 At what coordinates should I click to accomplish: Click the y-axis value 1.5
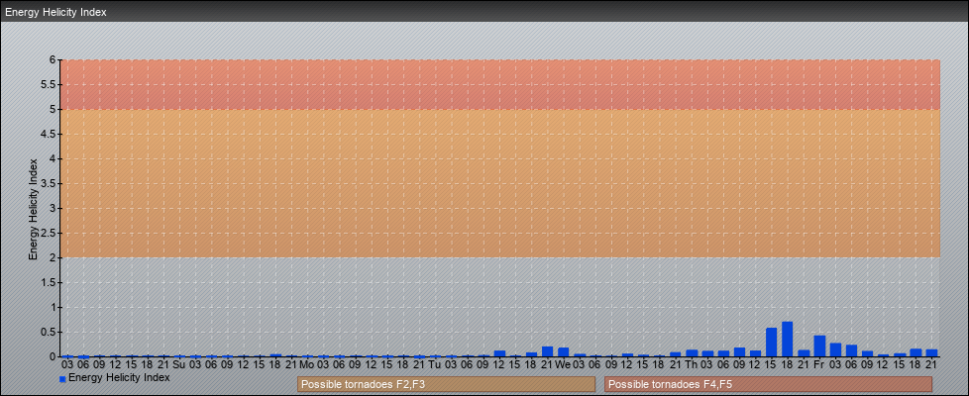pos(49,282)
